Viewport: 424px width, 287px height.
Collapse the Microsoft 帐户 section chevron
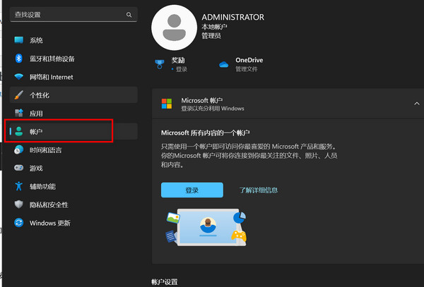coord(416,104)
